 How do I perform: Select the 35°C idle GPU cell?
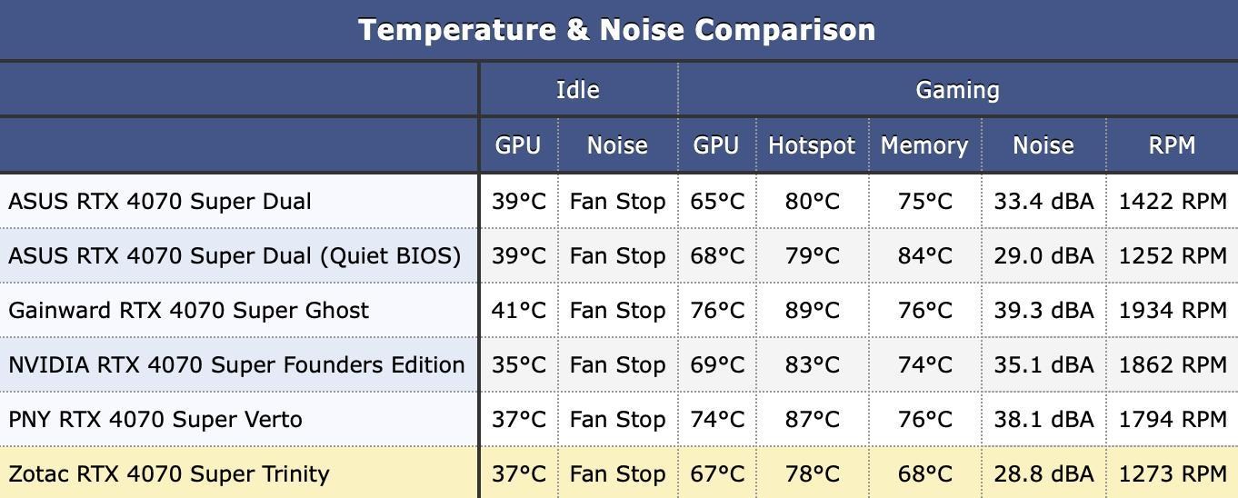[x=518, y=364]
